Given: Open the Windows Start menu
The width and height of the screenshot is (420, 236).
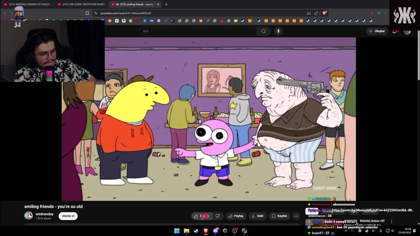Looking at the screenshot, I should (177, 231).
